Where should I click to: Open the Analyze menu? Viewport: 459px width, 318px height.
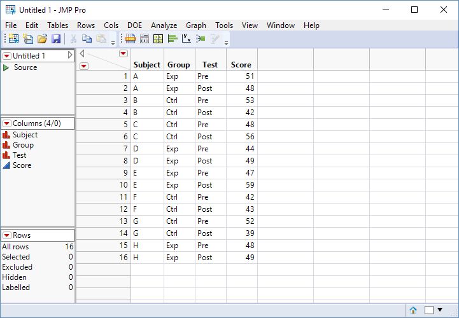(164, 25)
